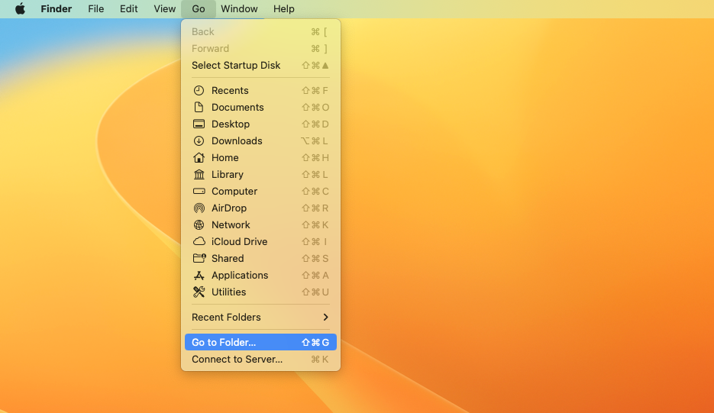Click the Recent Folders label
714x413 pixels.
pos(226,317)
